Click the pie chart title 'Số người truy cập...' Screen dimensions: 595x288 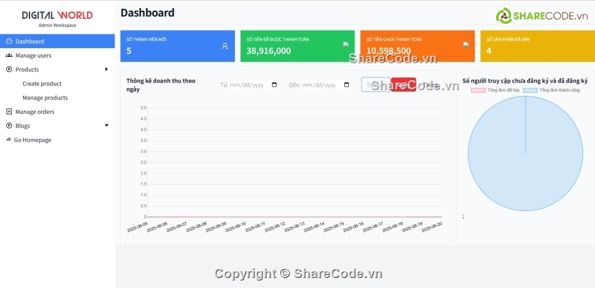coord(525,81)
